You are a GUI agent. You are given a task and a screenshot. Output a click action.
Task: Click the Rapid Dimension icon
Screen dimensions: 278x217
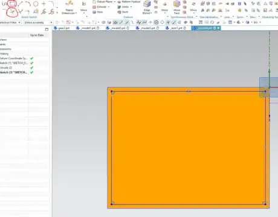(x=69, y=4)
